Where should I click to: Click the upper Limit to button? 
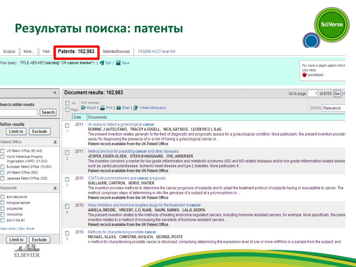pos(16,131)
